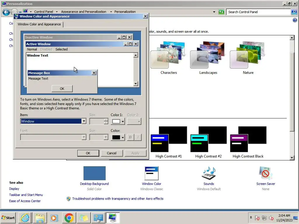This screenshot has height=224, width=299.
Task: Click the item Size spinner up arrow
Action: pyautogui.click(x=106, y=120)
